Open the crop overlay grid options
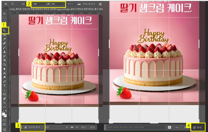This screenshot has height=132, width=208. [100, 4]
